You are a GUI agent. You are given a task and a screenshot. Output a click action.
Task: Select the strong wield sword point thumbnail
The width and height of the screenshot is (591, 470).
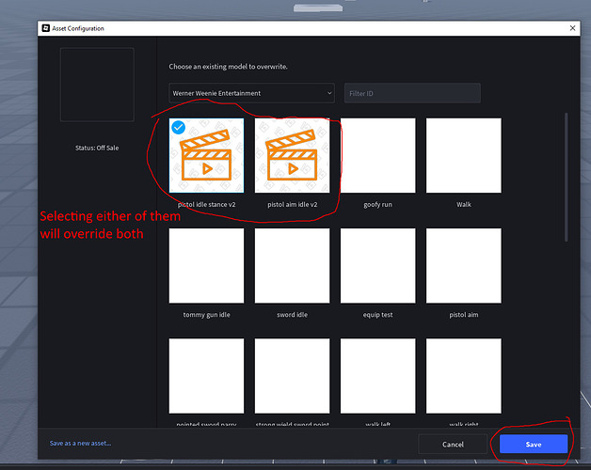click(292, 375)
